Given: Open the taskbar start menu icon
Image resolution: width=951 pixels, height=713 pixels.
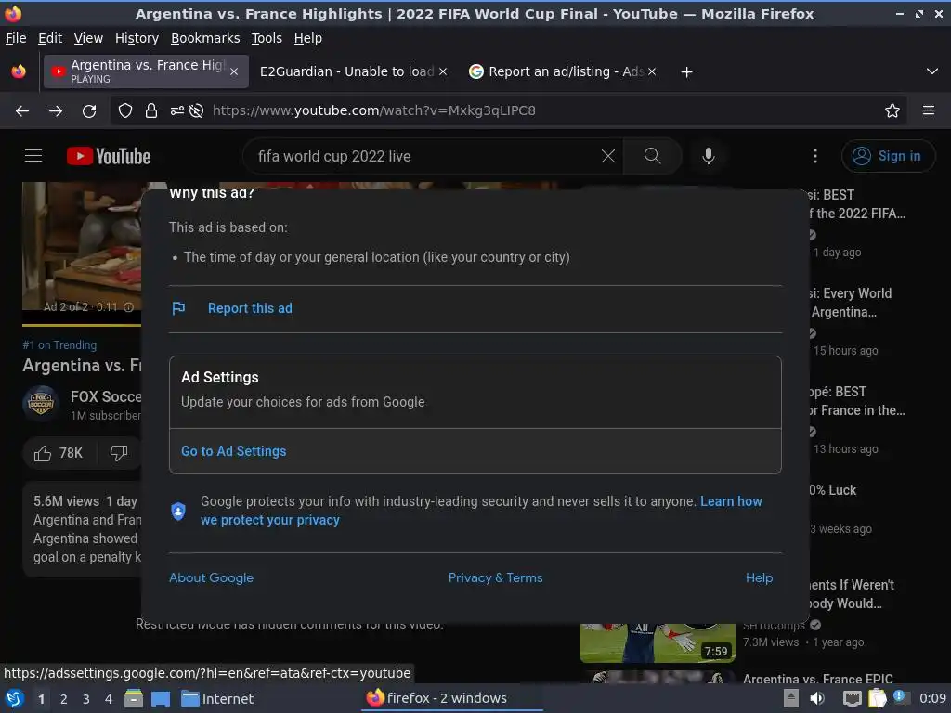Looking at the screenshot, I should [15, 699].
